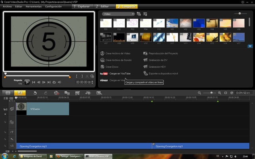Click Cargar en YouTube
The width and height of the screenshot is (255, 159).
115,74
